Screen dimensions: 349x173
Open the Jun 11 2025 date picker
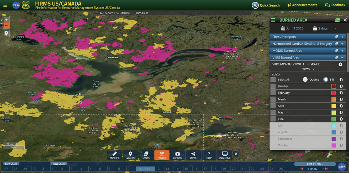click(x=292, y=28)
